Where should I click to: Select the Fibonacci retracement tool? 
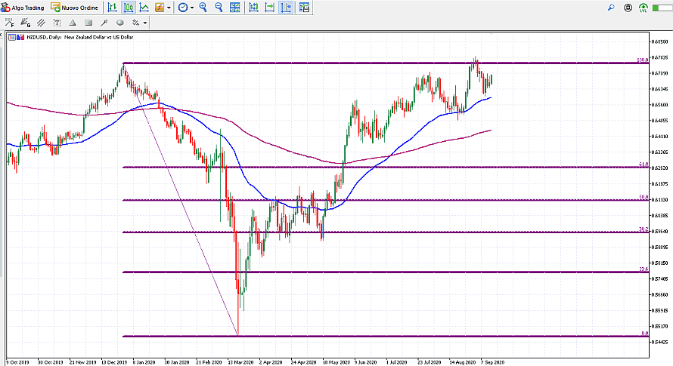pyautogui.click(x=9, y=23)
